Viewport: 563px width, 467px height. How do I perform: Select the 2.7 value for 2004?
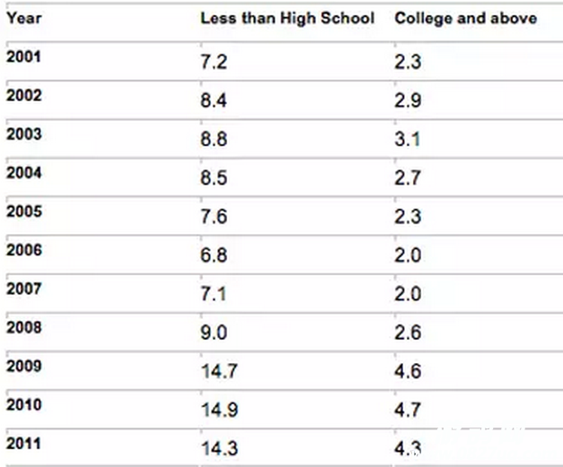(408, 177)
